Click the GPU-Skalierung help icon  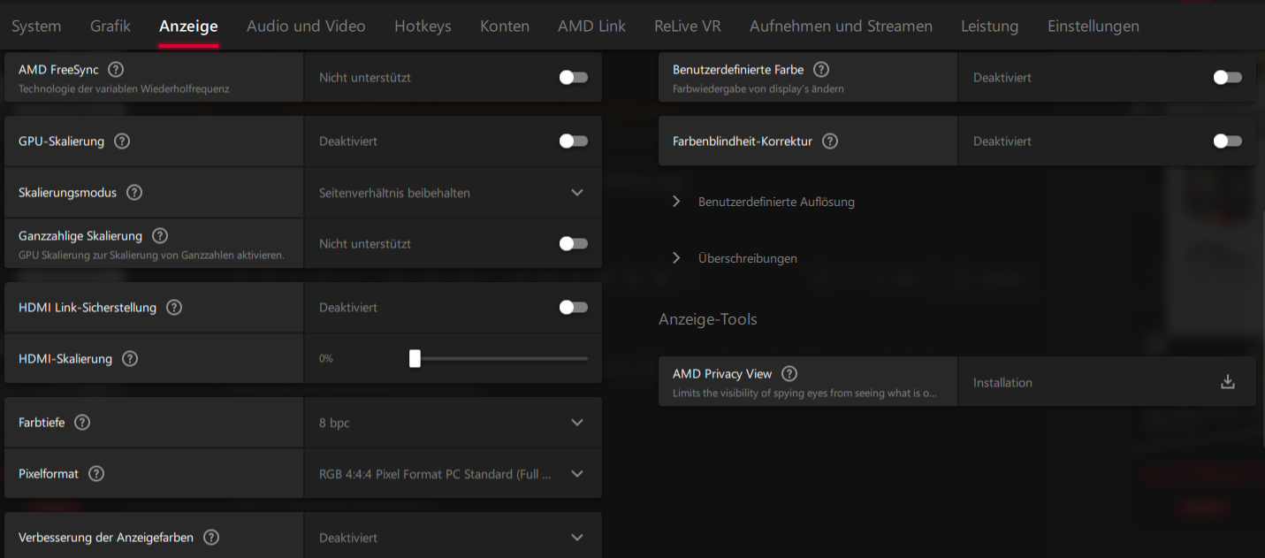coord(122,141)
